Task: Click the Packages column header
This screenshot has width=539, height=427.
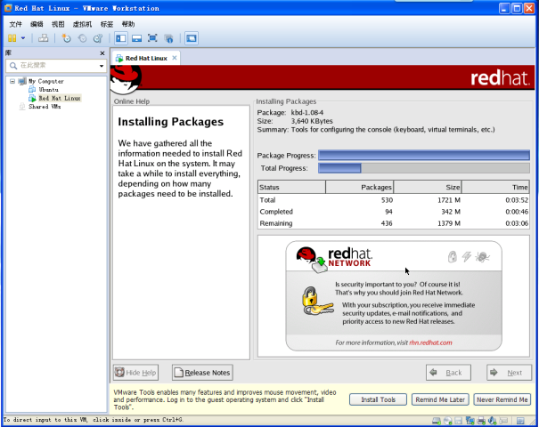Action: (360, 187)
